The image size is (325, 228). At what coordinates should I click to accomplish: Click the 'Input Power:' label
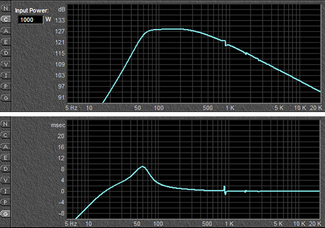(32, 11)
